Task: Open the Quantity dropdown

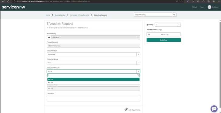Action: coord(168,25)
